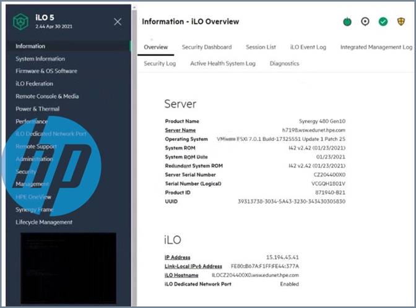Switch to Session List tab
The image size is (416, 308).
click(261, 47)
